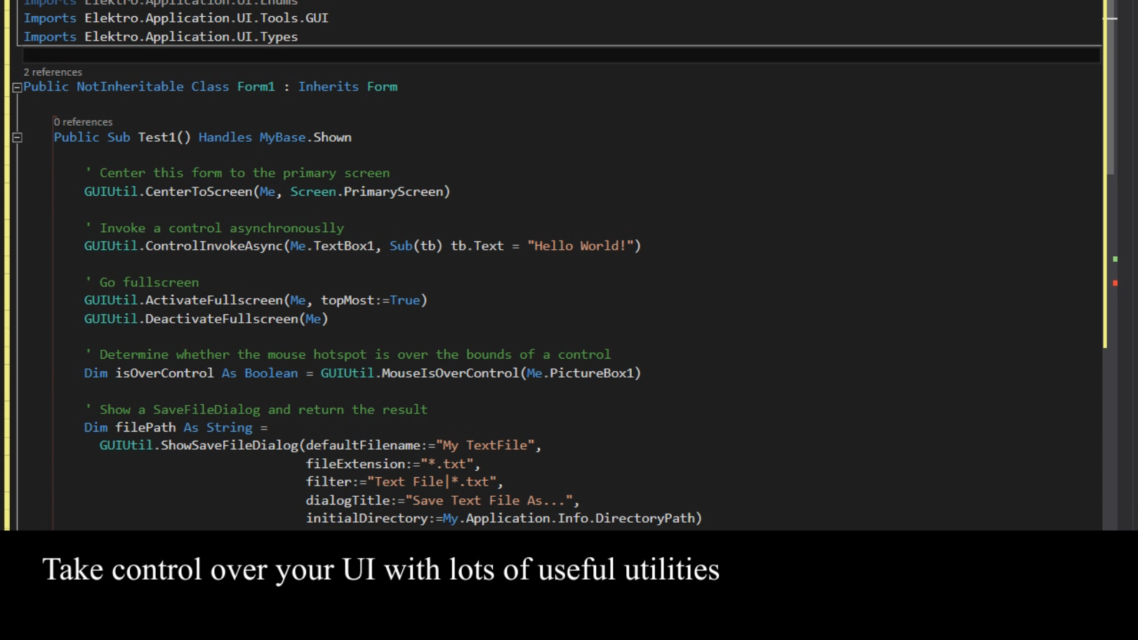Click the ControlInvokeAsync method name

(x=213, y=246)
